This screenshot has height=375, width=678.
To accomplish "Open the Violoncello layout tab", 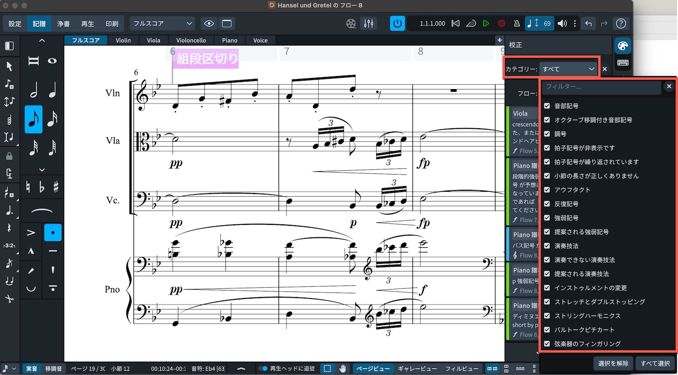I will click(191, 41).
